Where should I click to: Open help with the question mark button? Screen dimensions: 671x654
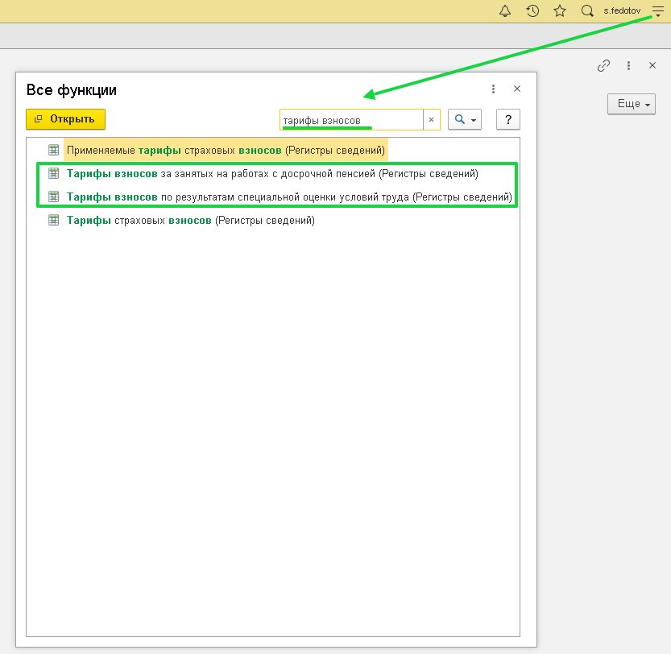tap(508, 119)
